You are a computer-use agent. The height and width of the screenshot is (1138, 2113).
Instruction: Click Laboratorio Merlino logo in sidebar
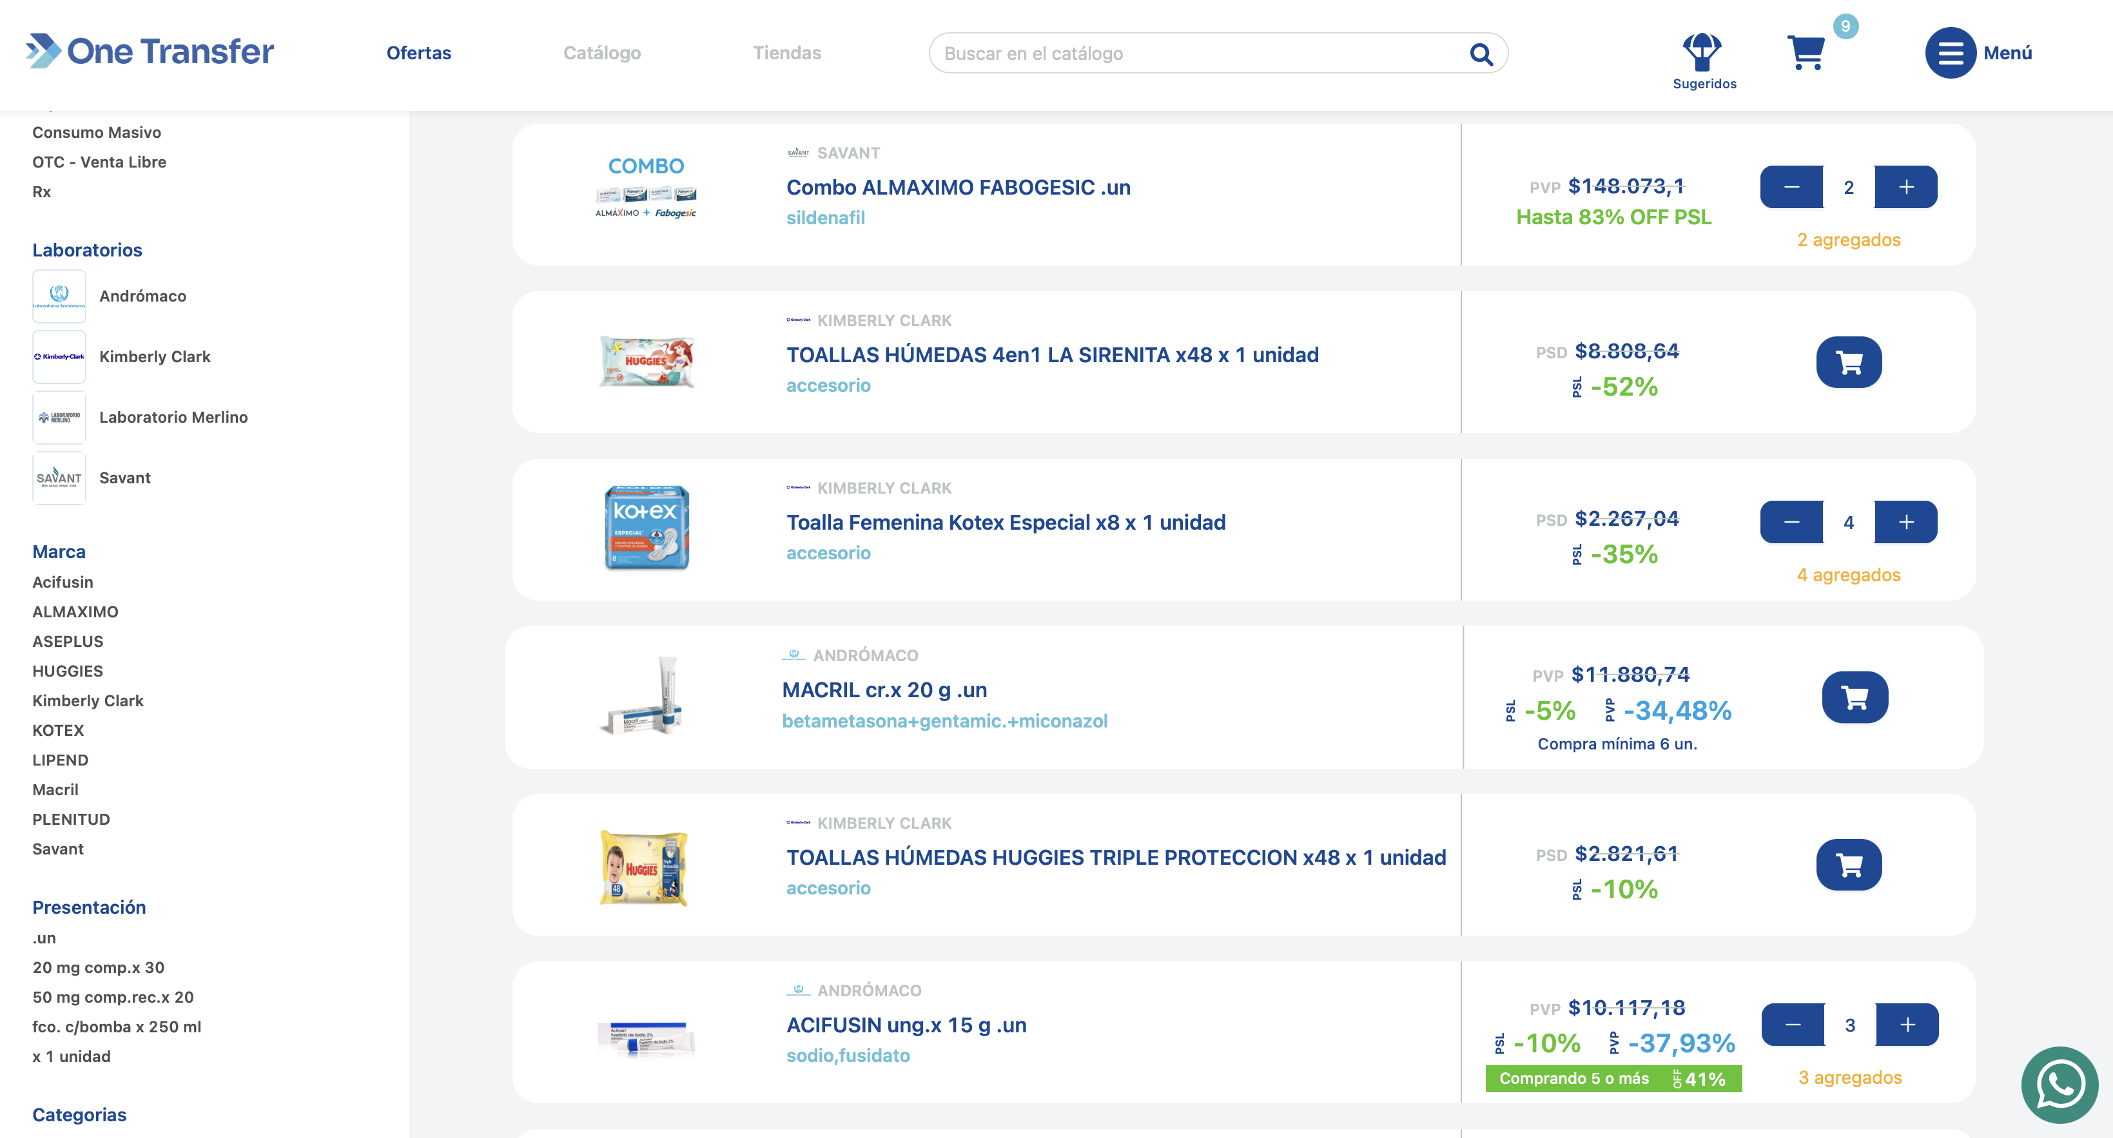click(59, 418)
